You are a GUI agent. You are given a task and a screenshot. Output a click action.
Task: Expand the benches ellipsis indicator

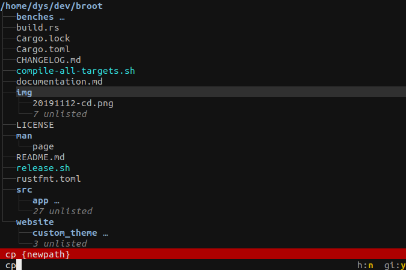tap(62, 19)
